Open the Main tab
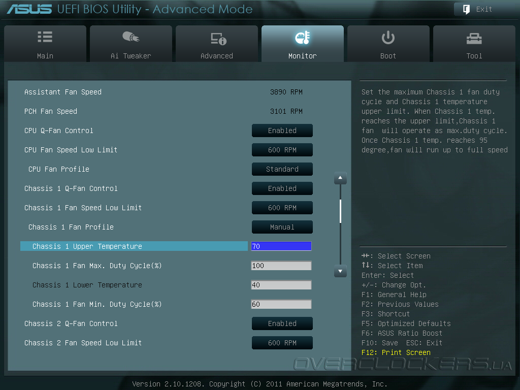This screenshot has height=390, width=520. [45, 44]
